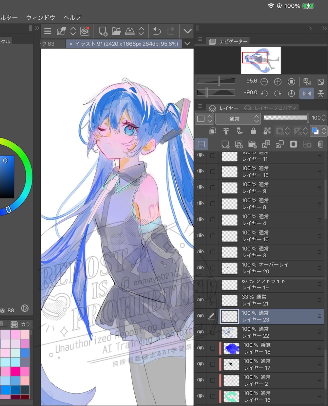Image resolution: width=328 pixels, height=406 pixels.
Task: Expand the command bar overflow chevron
Action: click(x=187, y=31)
